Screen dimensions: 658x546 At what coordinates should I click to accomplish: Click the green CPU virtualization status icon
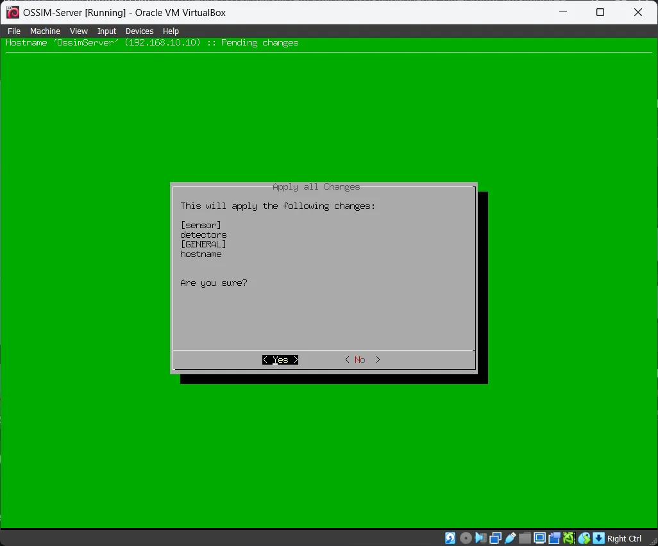pos(569,538)
